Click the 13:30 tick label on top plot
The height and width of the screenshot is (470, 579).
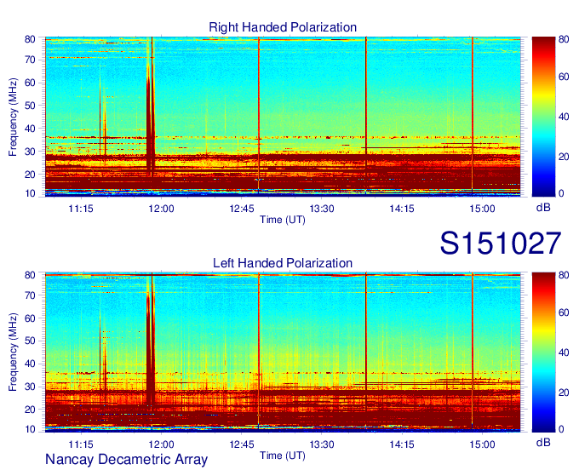(x=322, y=209)
